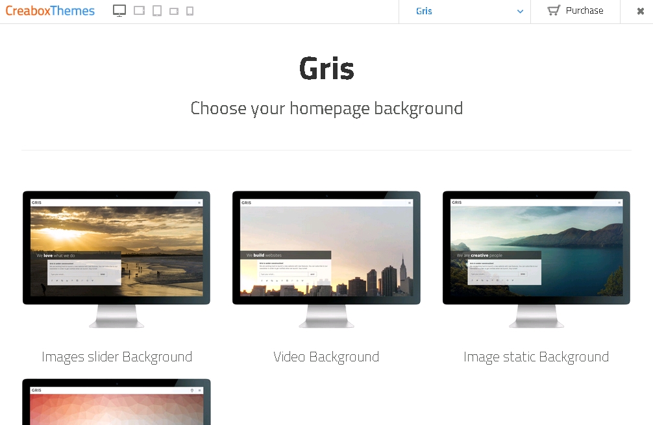Click the location pin icon in the polygon preview

click(192, 391)
